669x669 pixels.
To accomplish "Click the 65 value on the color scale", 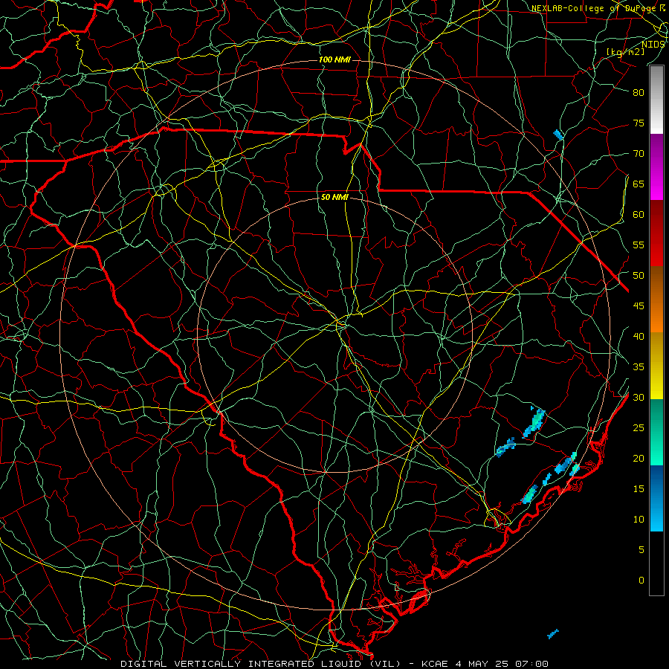I will [x=639, y=184].
